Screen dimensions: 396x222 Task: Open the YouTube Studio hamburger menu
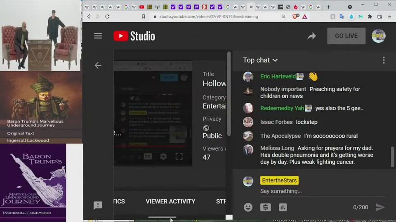click(98, 36)
